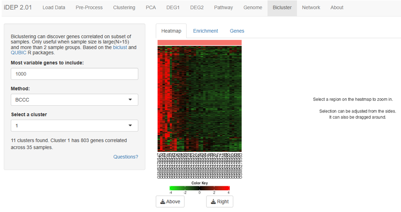Image resolution: width=401 pixels, height=212 pixels.
Task: Click the 'Color Key' legend title
Action: point(200,183)
